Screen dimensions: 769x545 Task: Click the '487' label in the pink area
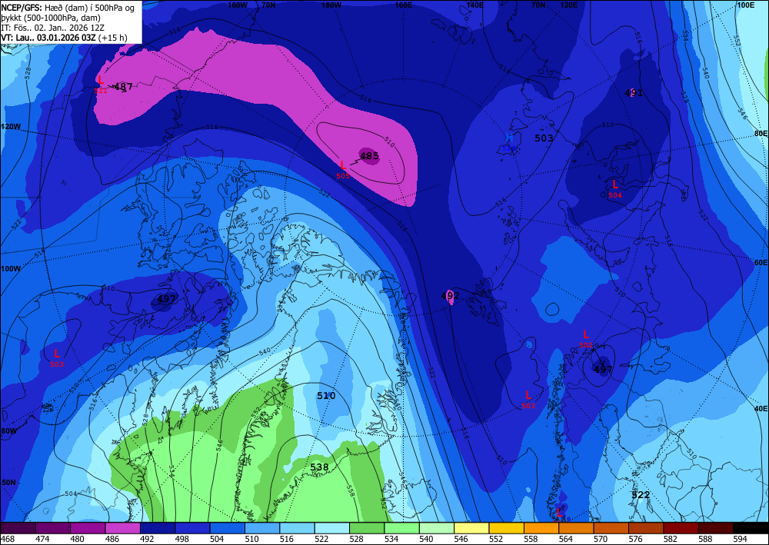(123, 87)
